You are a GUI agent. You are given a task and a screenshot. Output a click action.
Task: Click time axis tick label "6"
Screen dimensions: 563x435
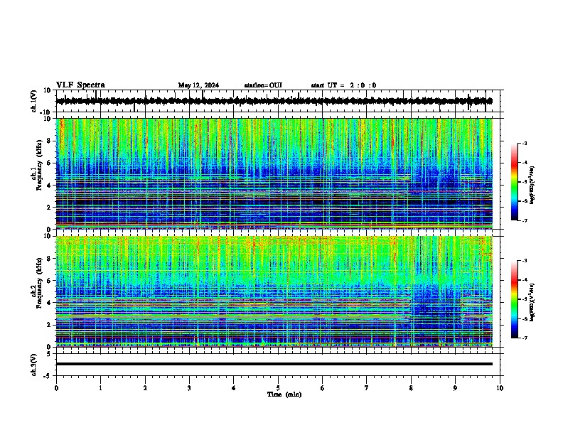tap(323, 388)
